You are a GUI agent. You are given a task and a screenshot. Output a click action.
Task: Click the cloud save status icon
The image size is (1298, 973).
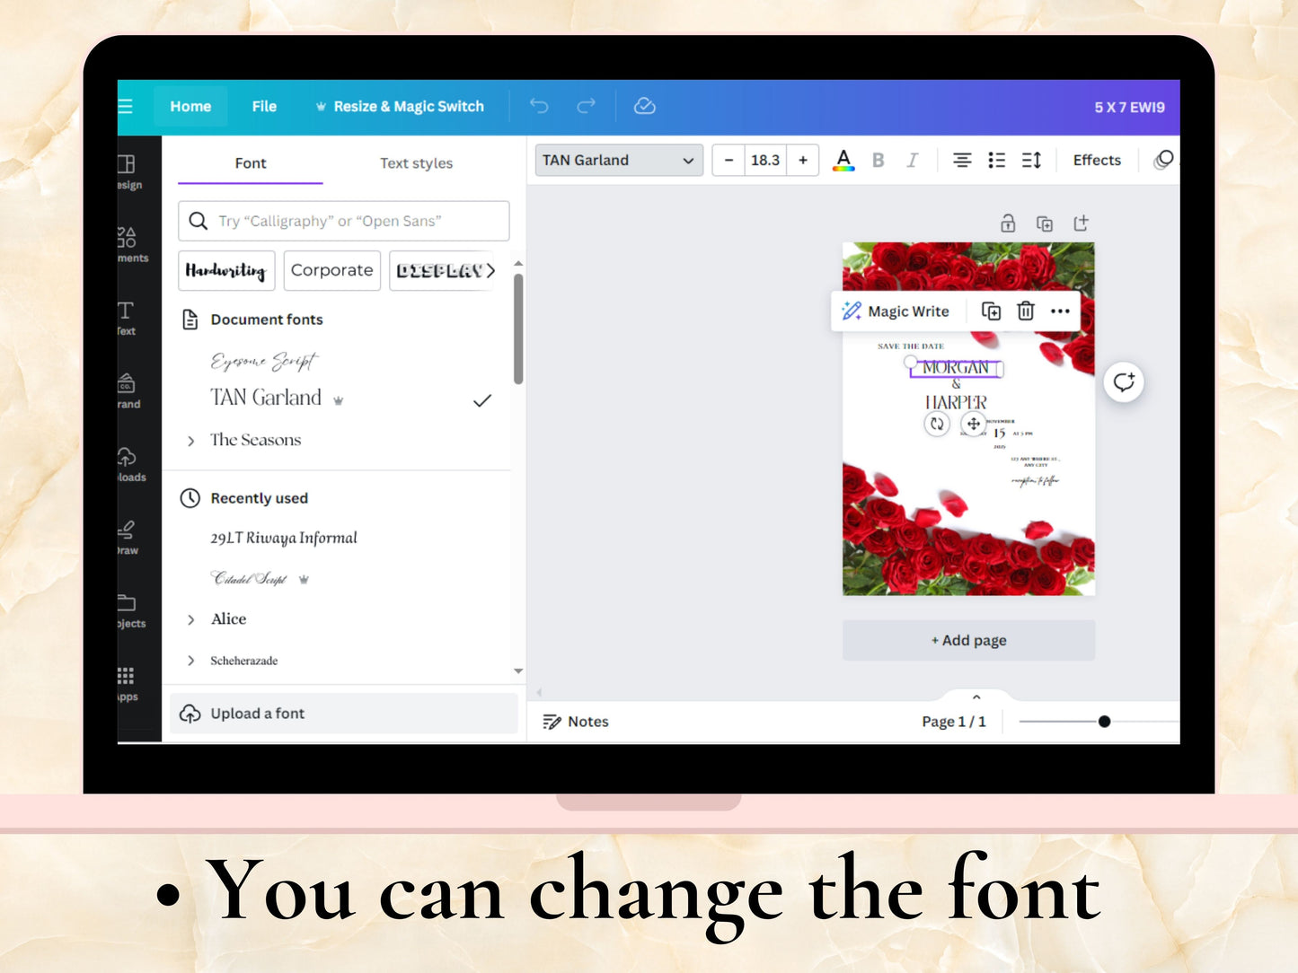645,106
